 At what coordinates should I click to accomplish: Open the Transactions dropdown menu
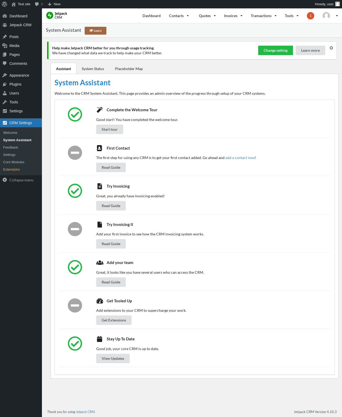[264, 16]
